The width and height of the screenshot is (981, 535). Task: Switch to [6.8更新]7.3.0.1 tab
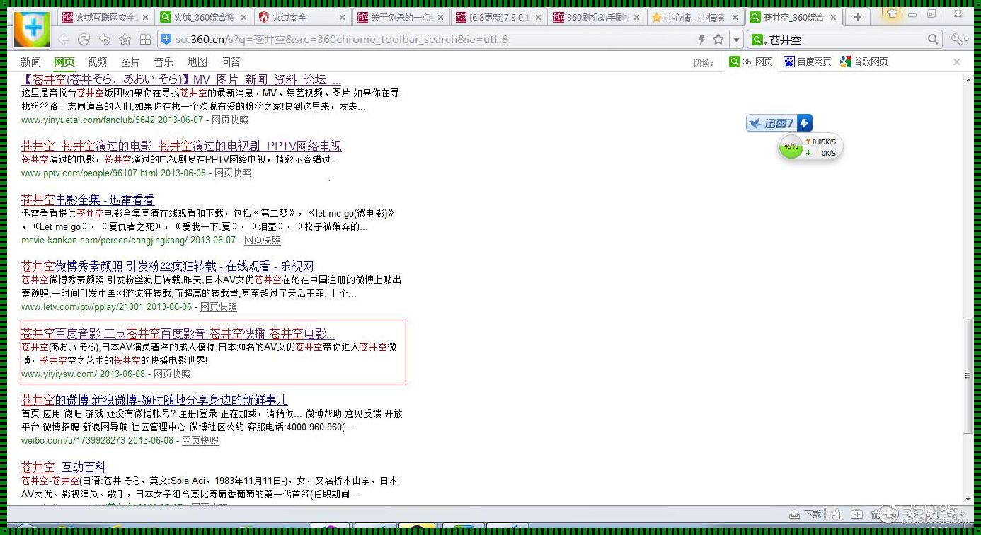(x=498, y=18)
